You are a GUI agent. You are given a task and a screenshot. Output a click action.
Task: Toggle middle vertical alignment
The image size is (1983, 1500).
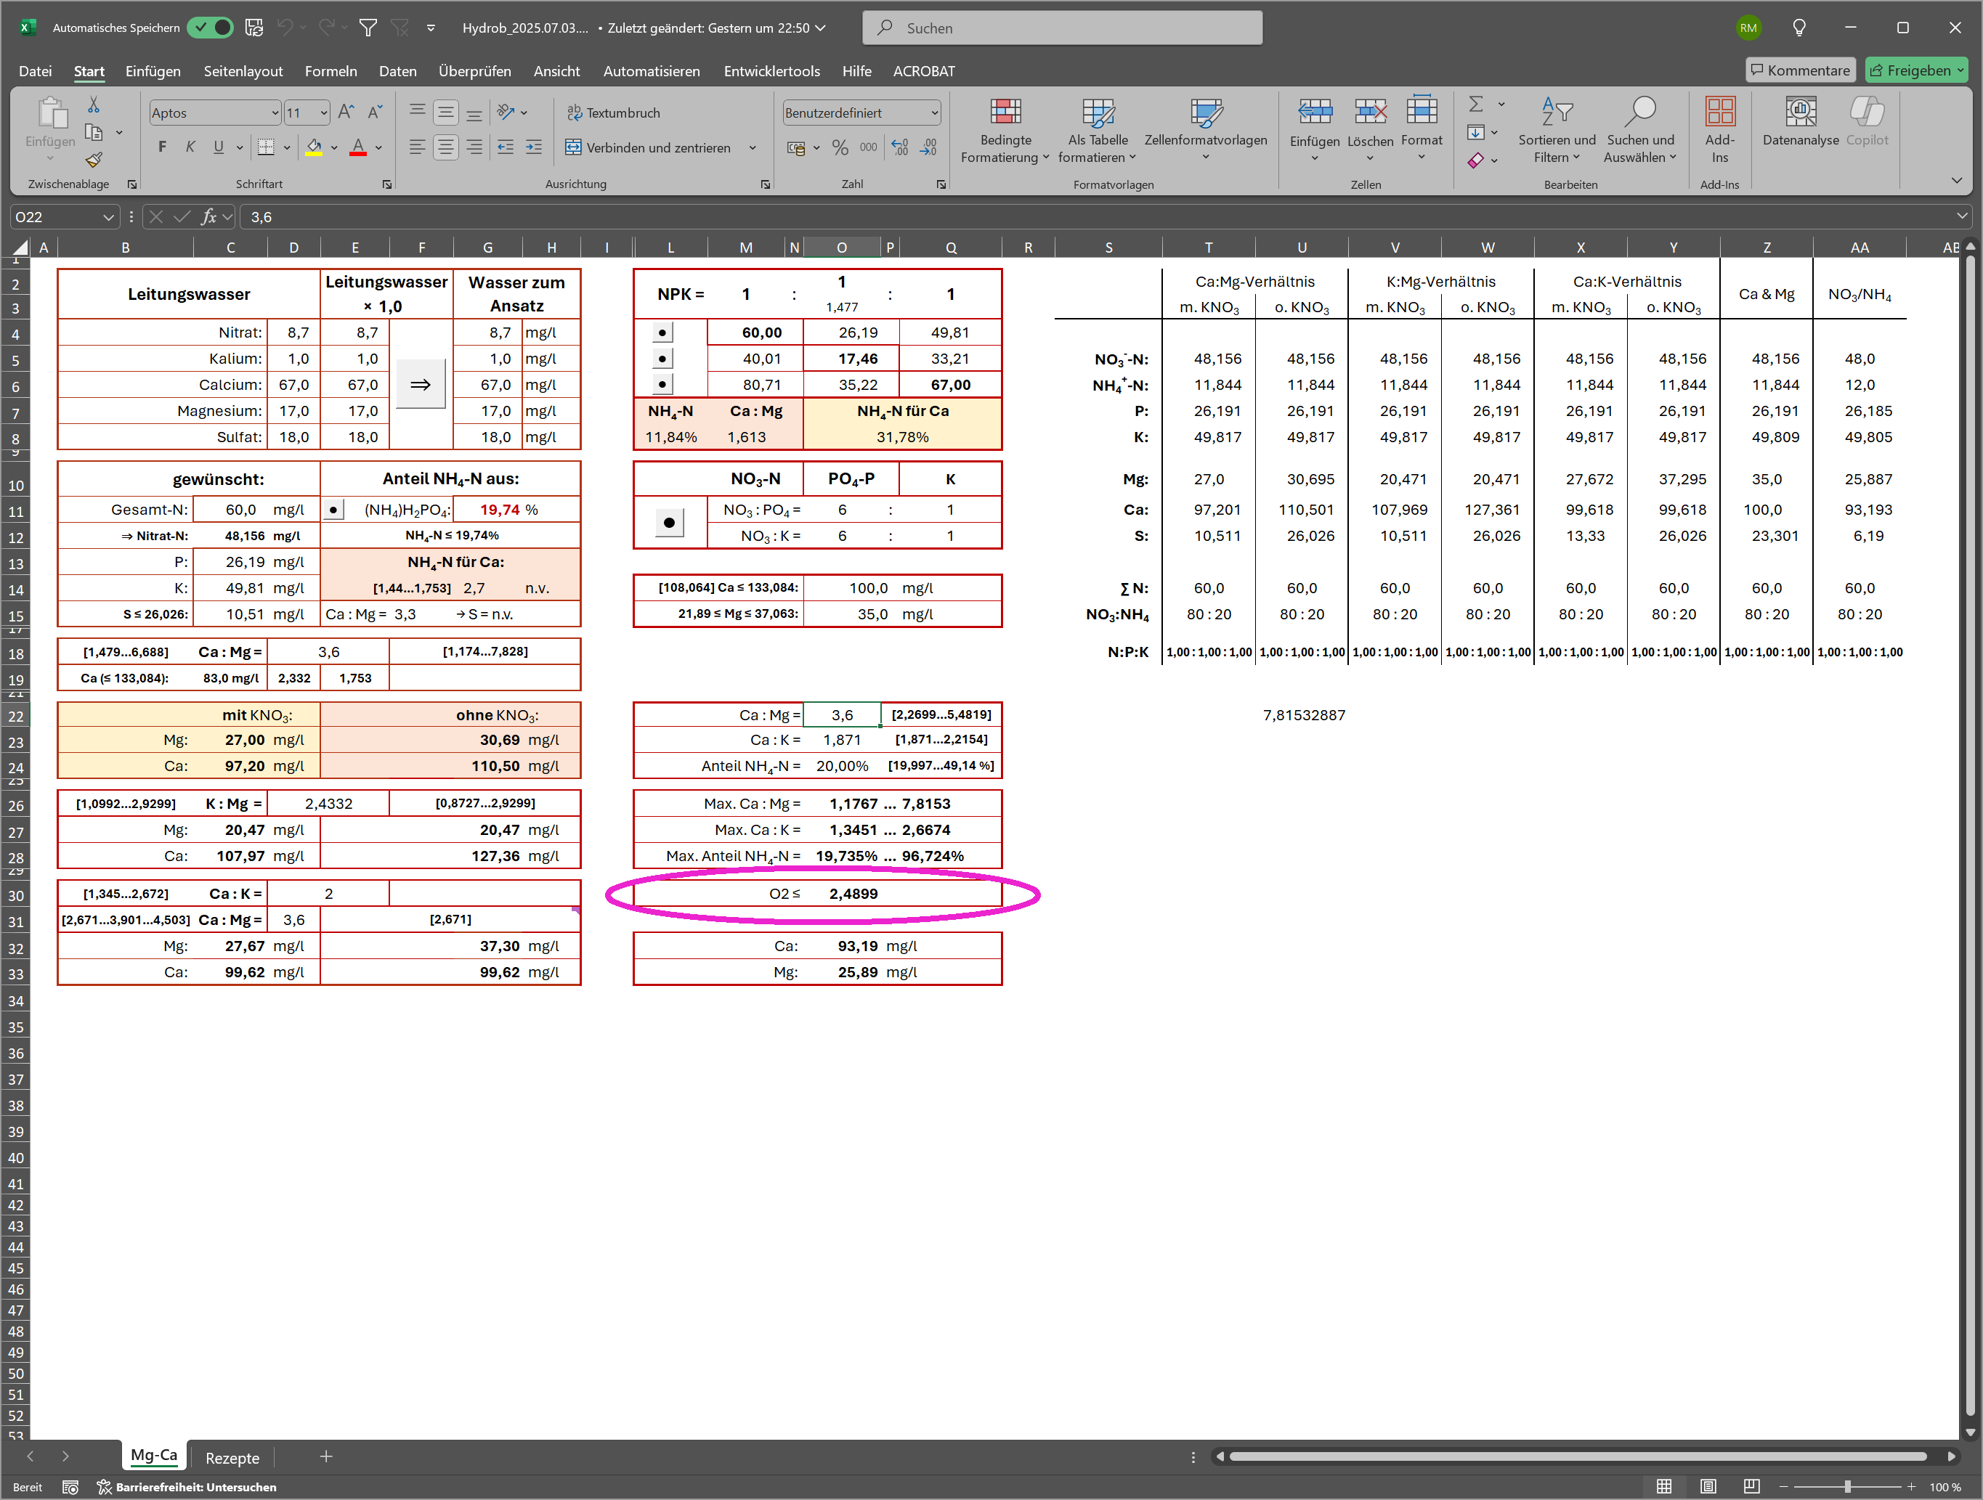tap(445, 112)
